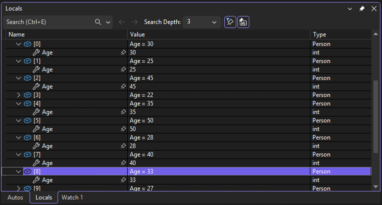Screen dimensions: 382x205
Task: Switch to the Watch 1 tab
Action: (72, 197)
